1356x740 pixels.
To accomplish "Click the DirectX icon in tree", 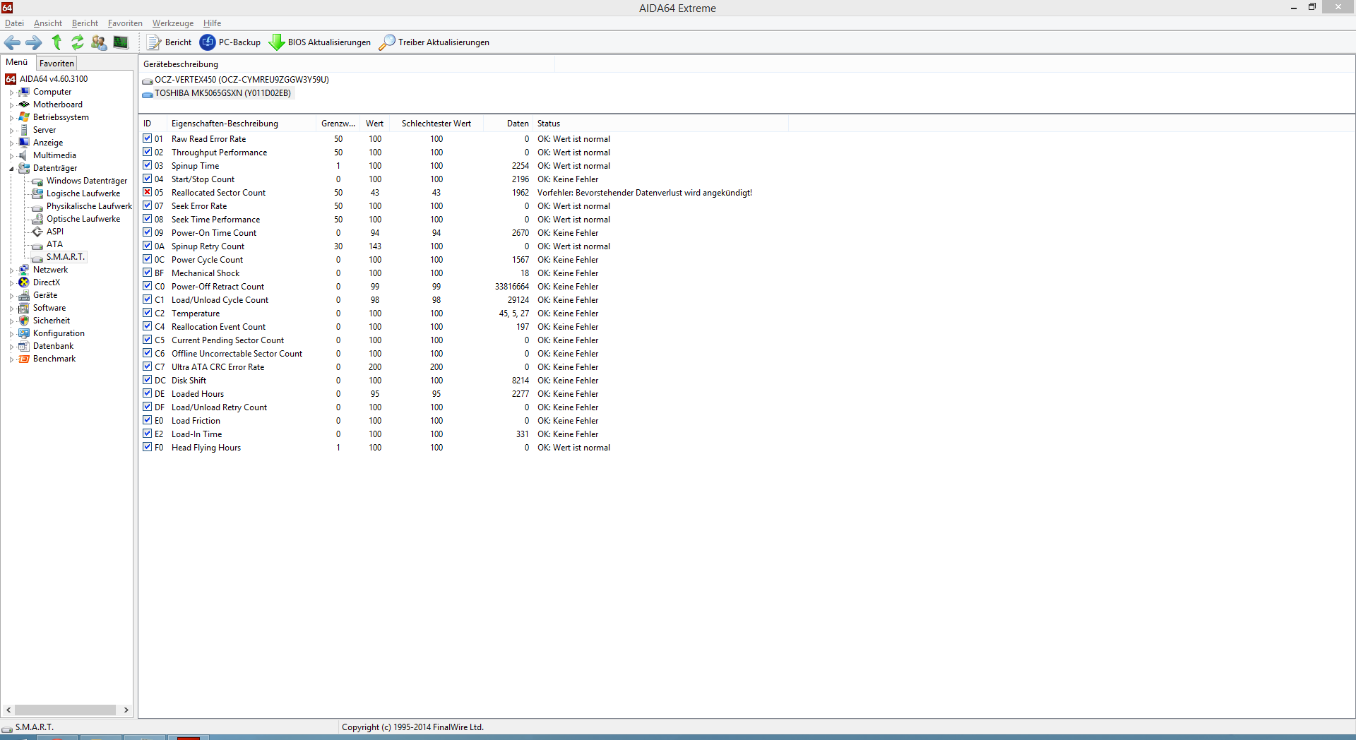I will tap(24, 282).
